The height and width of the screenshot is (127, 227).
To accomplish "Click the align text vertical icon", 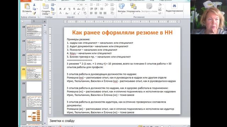I will [x=112, y=9].
